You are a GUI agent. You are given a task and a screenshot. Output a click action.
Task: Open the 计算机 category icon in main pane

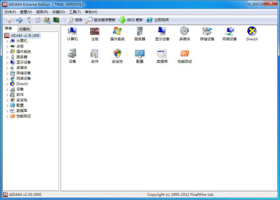tap(72, 31)
